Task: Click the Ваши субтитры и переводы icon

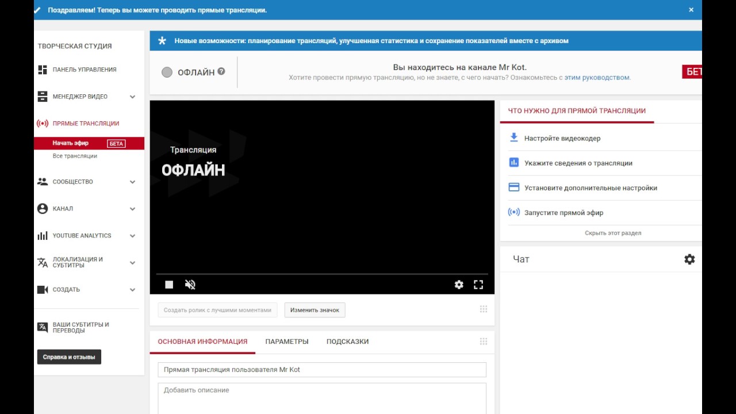Action: [43, 327]
